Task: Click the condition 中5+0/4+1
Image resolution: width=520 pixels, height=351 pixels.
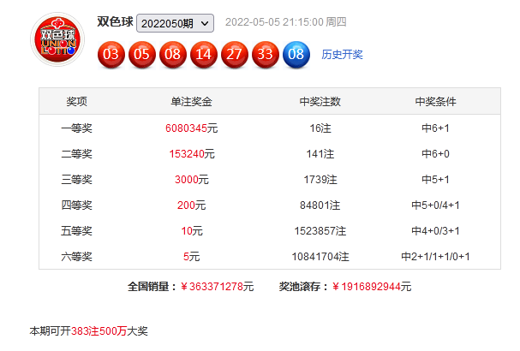Action: click(x=435, y=205)
